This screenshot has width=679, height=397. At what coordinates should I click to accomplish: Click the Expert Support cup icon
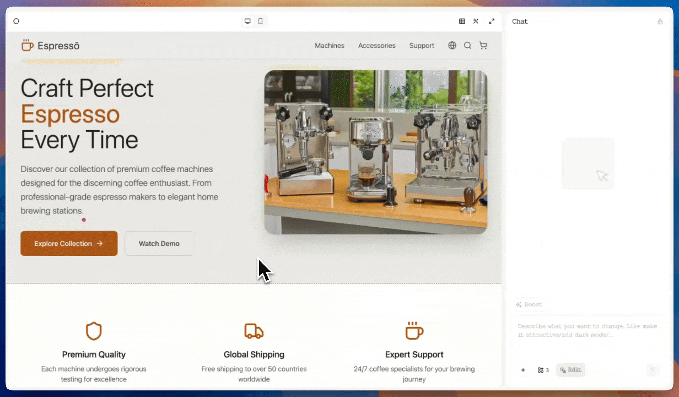coord(414,331)
